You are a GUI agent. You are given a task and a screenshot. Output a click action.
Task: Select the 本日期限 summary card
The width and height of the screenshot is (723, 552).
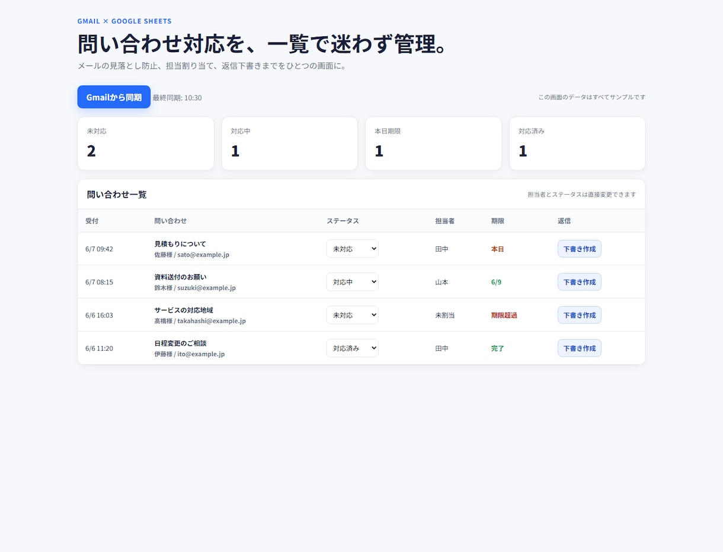pyautogui.click(x=433, y=143)
